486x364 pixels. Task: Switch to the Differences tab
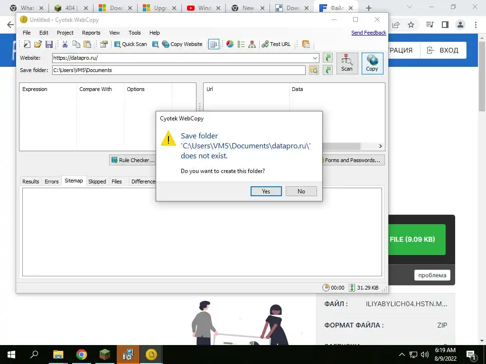(x=142, y=182)
